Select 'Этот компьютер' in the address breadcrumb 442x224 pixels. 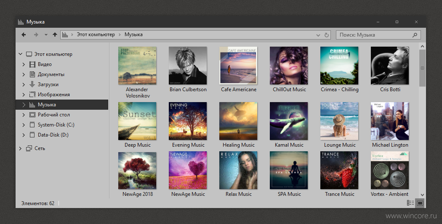96,34
